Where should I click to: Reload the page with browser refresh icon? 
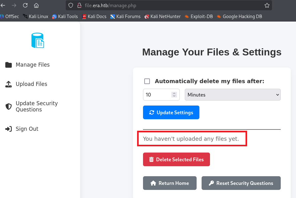pos(25,5)
